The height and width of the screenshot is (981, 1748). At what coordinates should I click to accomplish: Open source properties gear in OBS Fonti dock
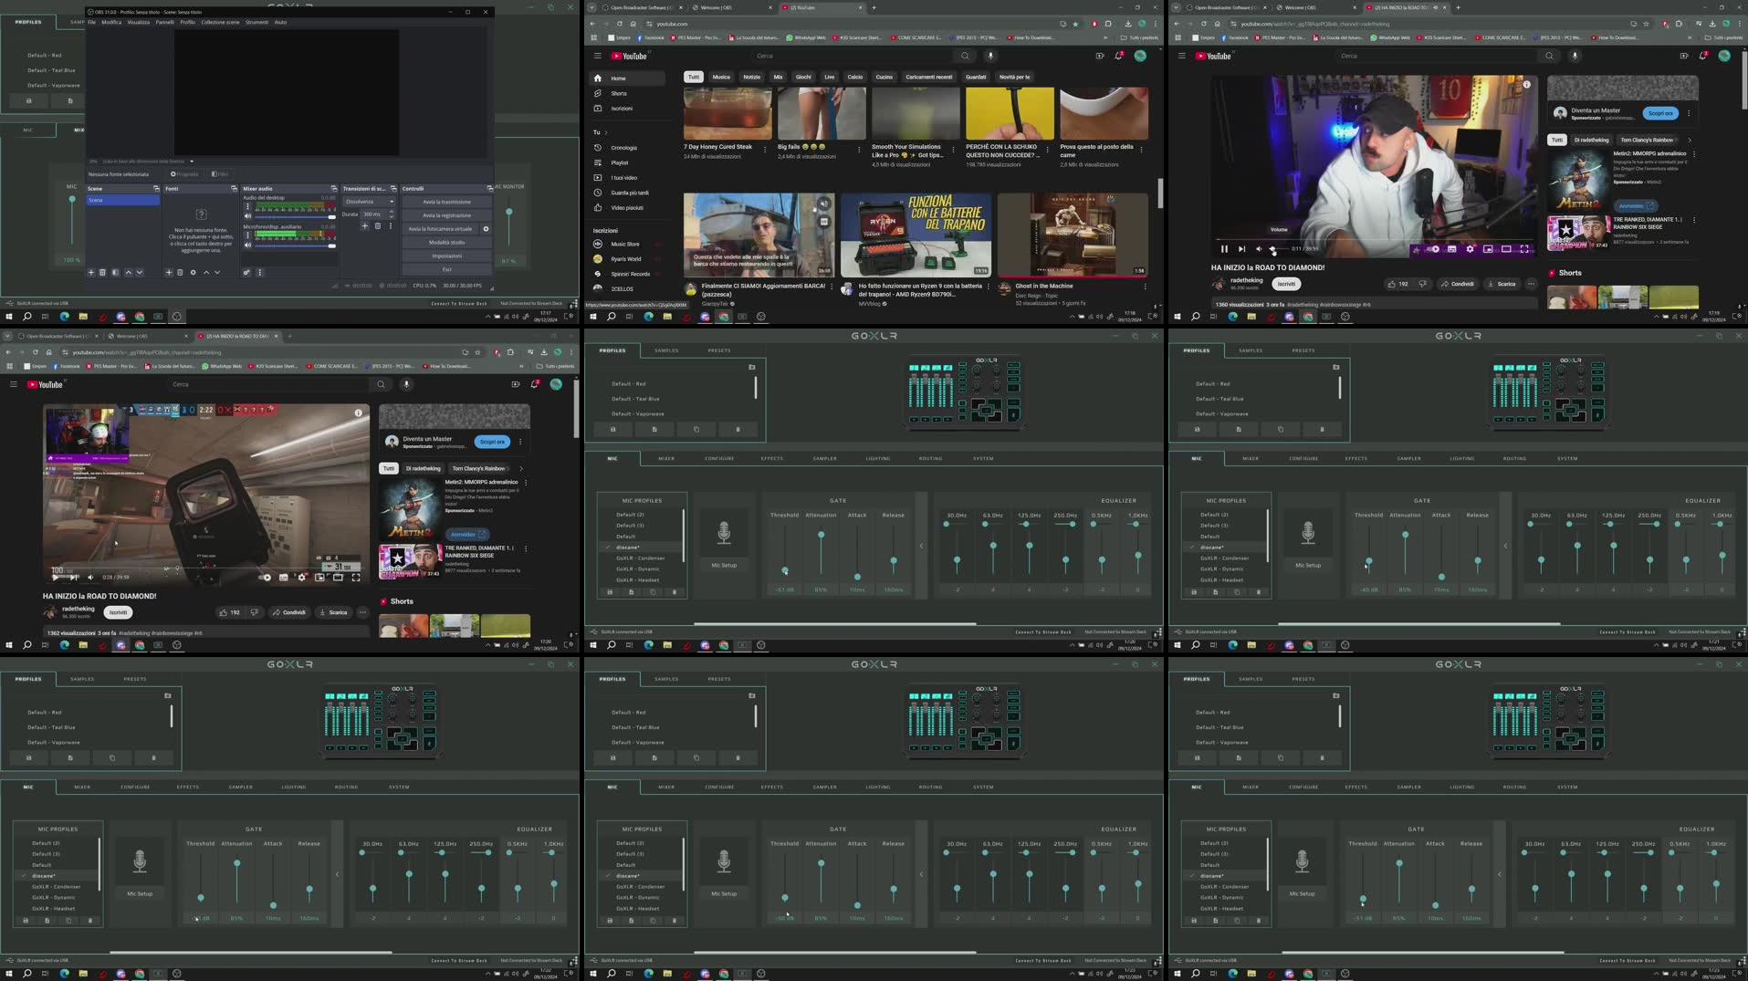pyautogui.click(x=193, y=272)
